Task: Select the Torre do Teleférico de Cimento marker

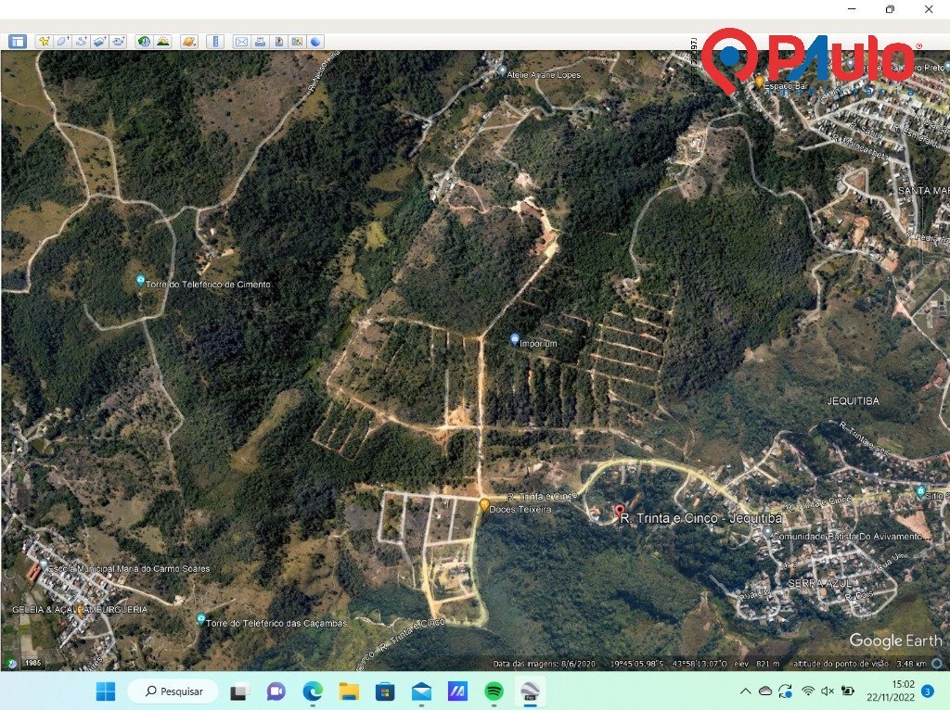Action: (x=140, y=280)
